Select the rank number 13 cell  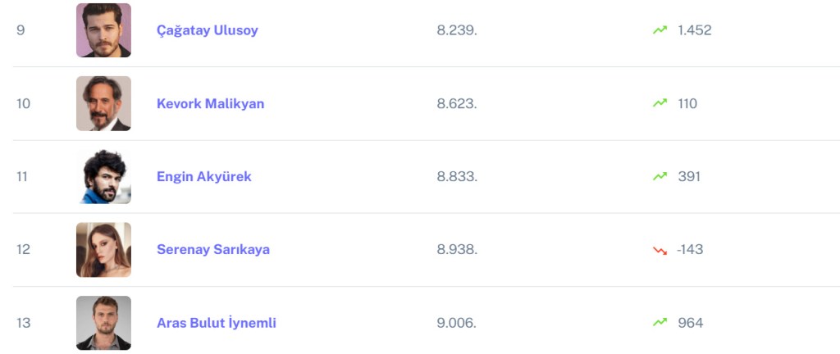24,323
